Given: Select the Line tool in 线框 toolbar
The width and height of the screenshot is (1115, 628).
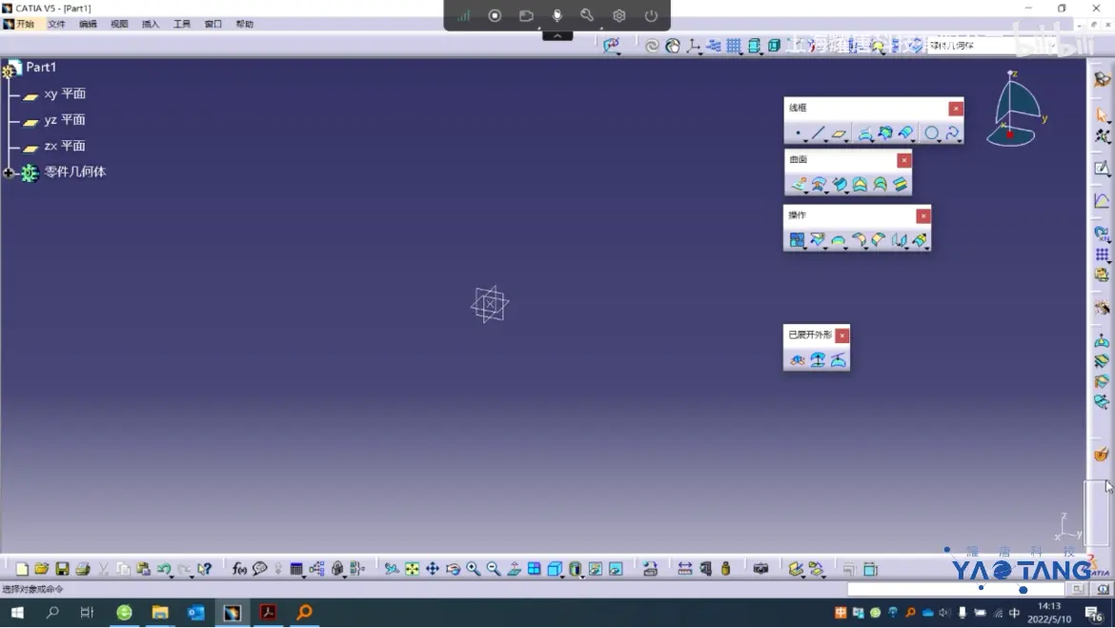Looking at the screenshot, I should coord(818,133).
